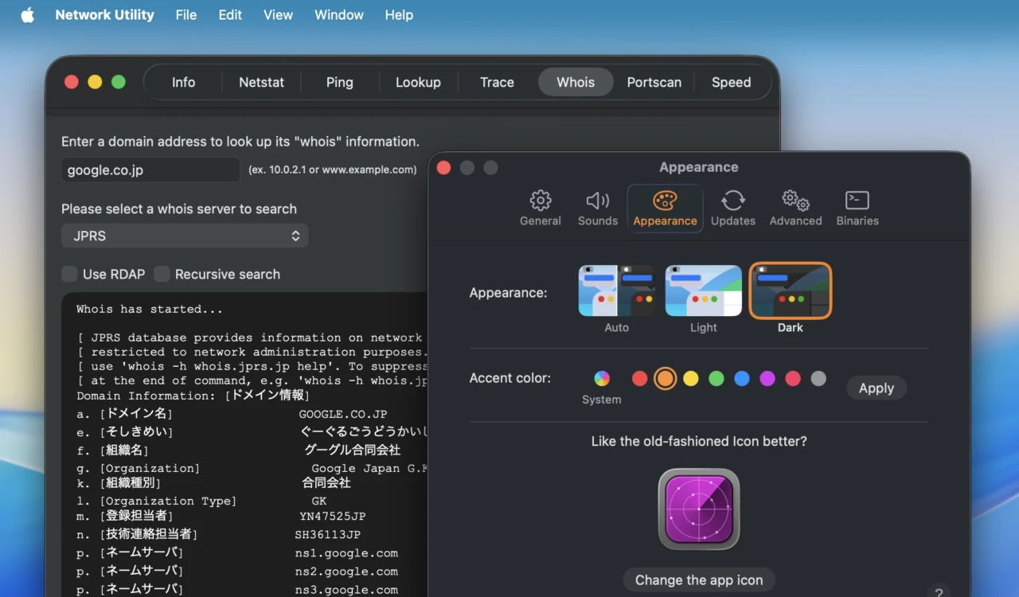Open the Advanced settings pane
Viewport: 1019px width, 597px height.
pos(795,207)
